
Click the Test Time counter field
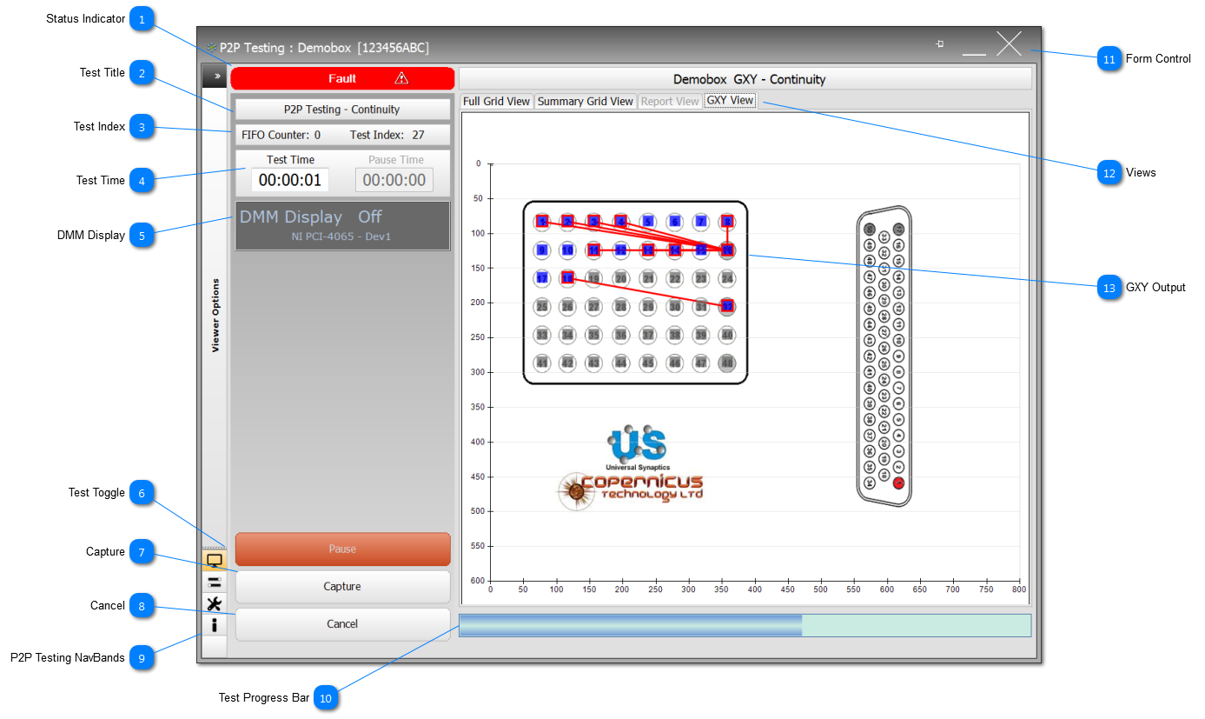coord(290,180)
